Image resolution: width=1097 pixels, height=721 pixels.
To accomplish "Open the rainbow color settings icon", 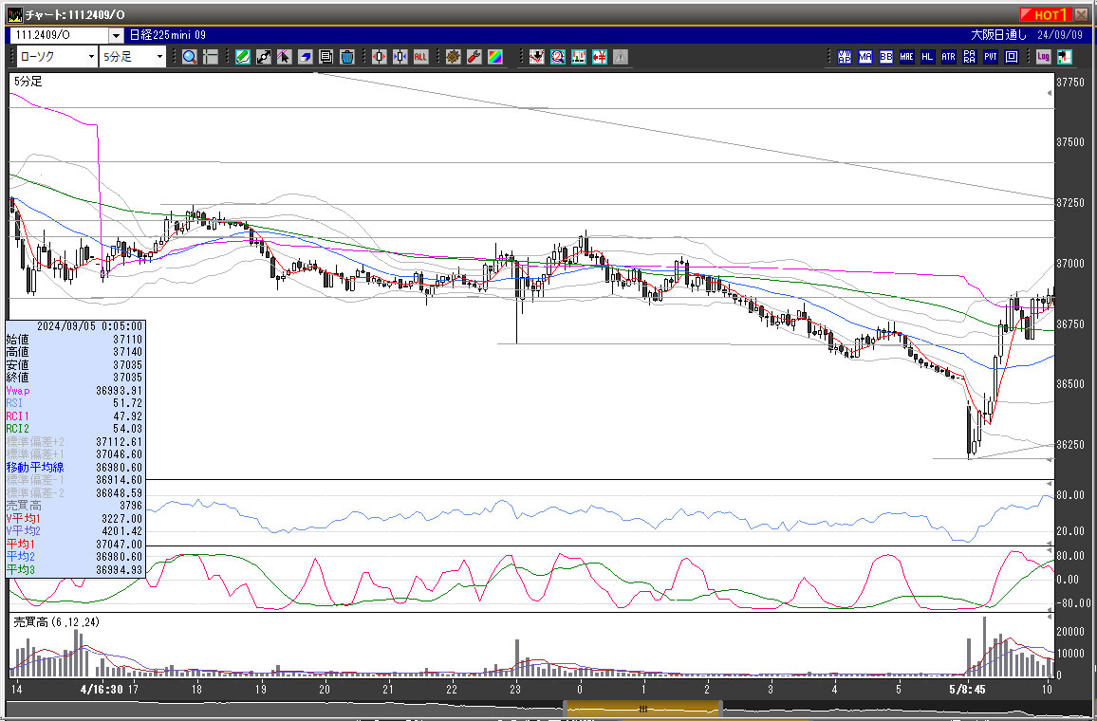I will 495,57.
